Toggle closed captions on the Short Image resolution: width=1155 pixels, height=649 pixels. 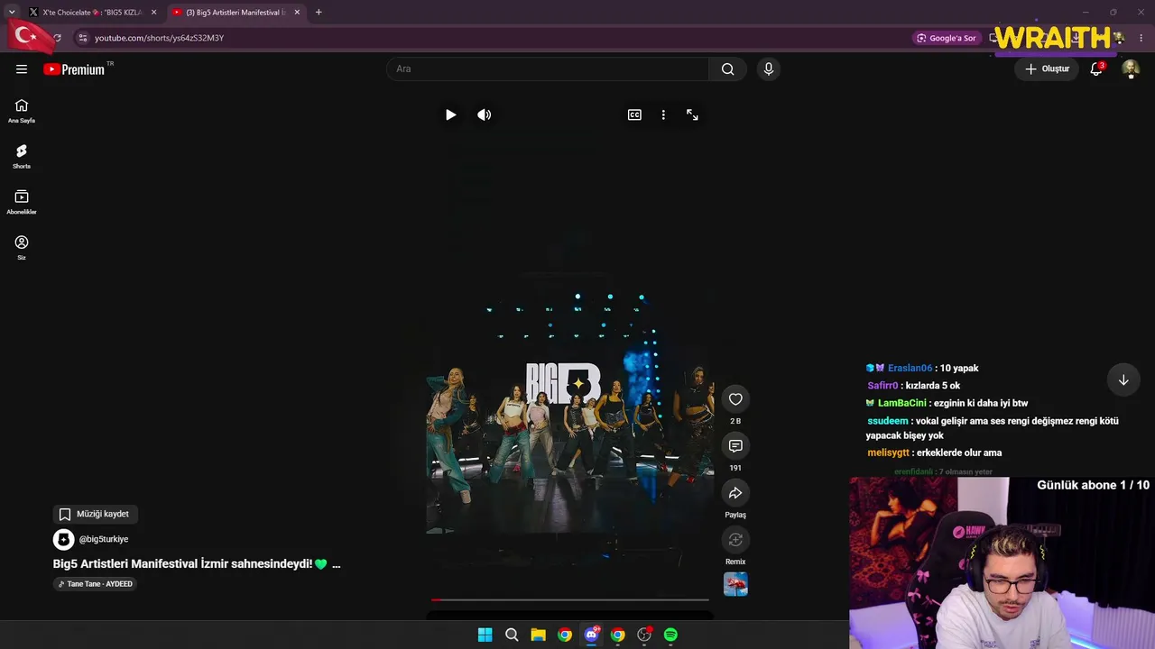coord(634,114)
